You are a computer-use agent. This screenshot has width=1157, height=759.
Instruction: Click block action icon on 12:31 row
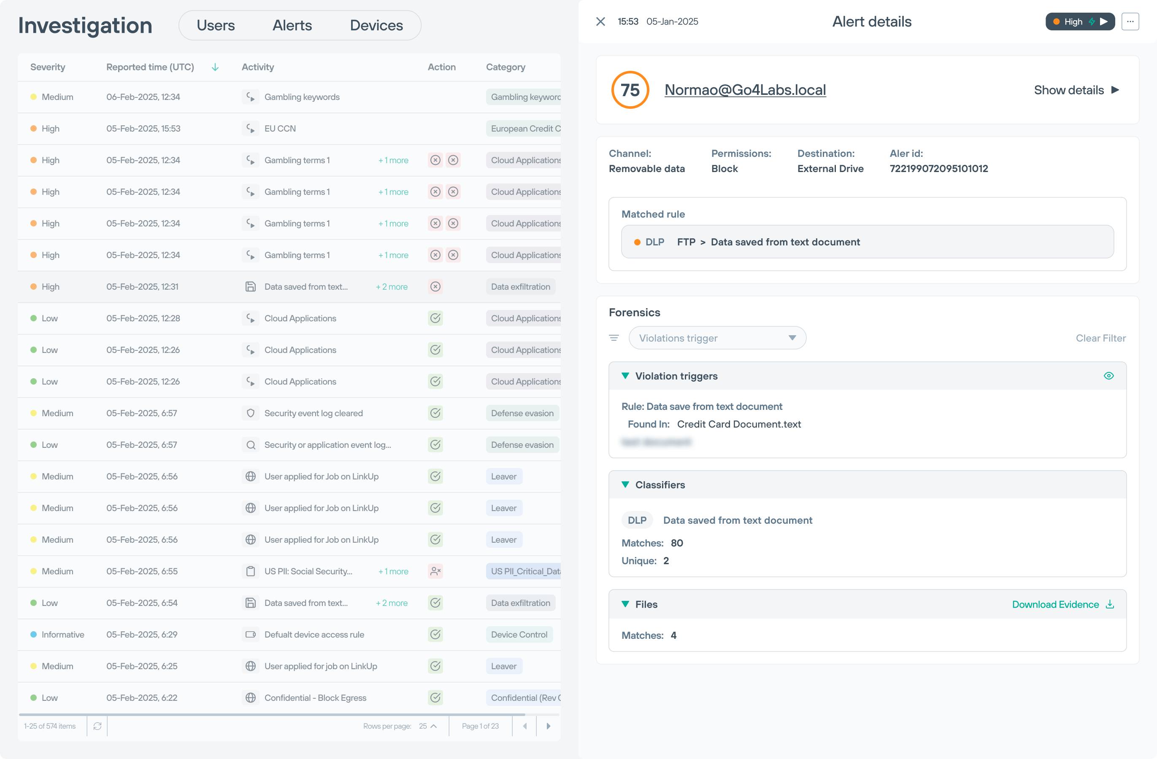tap(435, 287)
